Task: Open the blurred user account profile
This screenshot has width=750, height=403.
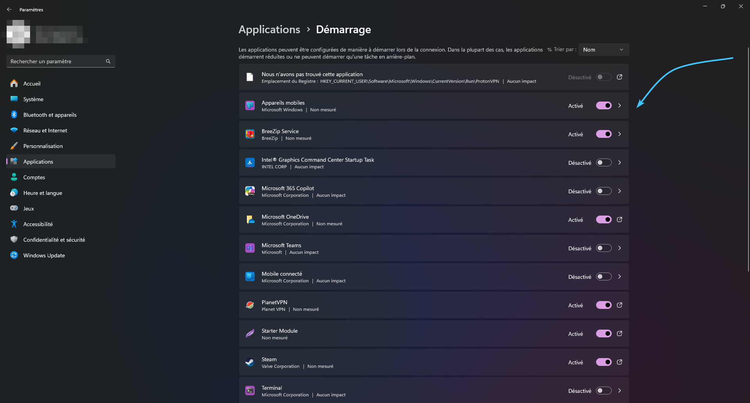Action: point(47,34)
